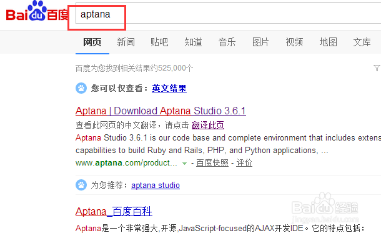Open the 百度快照 link
This screenshot has height=233, width=381.
(x=212, y=163)
